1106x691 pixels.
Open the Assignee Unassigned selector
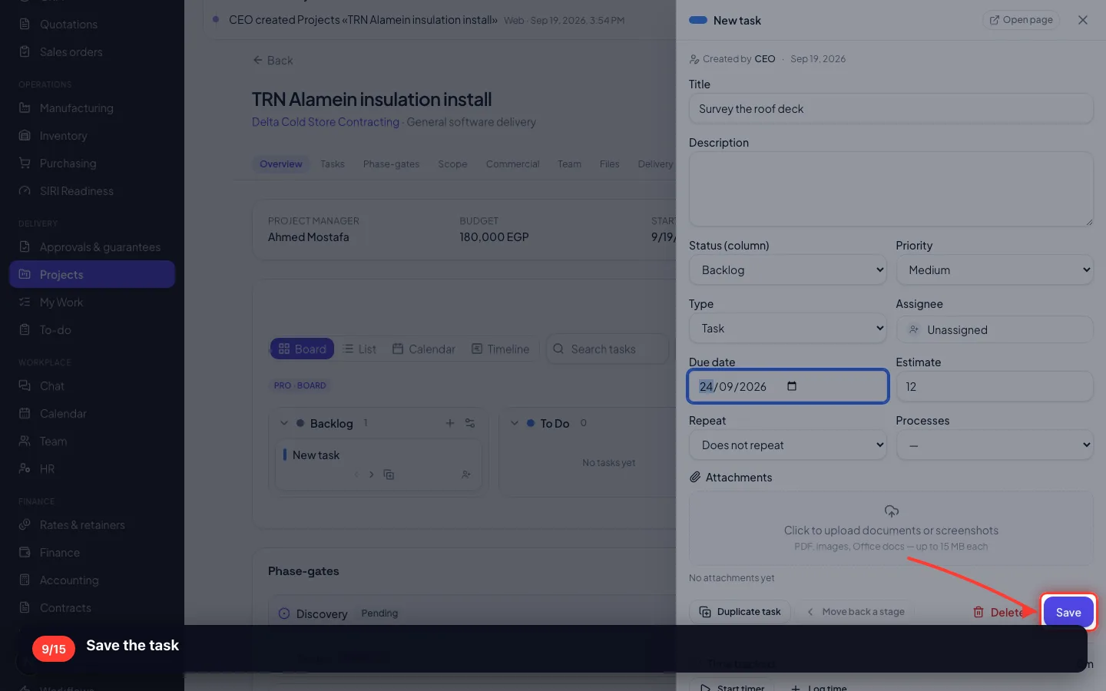994,329
